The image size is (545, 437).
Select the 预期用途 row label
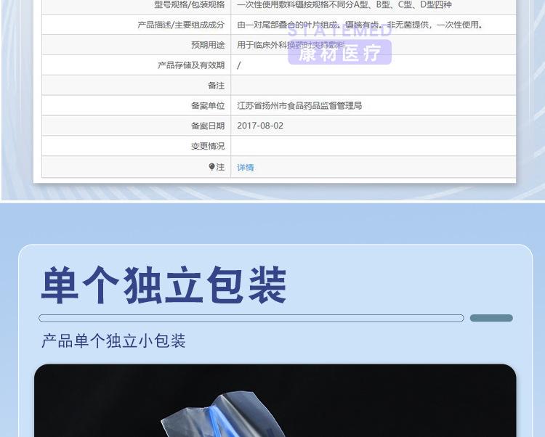click(208, 45)
